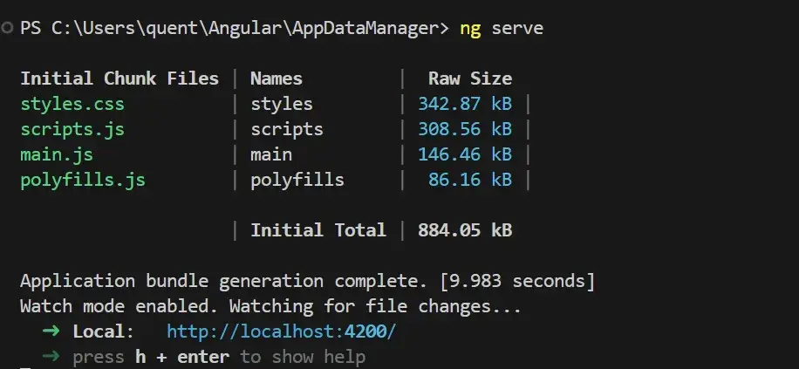Click the 342.87 kB size value
The width and height of the screenshot is (799, 369).
click(464, 104)
